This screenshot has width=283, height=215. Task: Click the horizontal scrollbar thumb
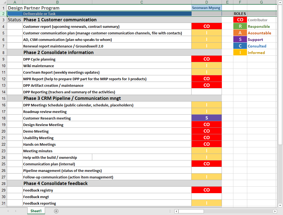(191, 211)
